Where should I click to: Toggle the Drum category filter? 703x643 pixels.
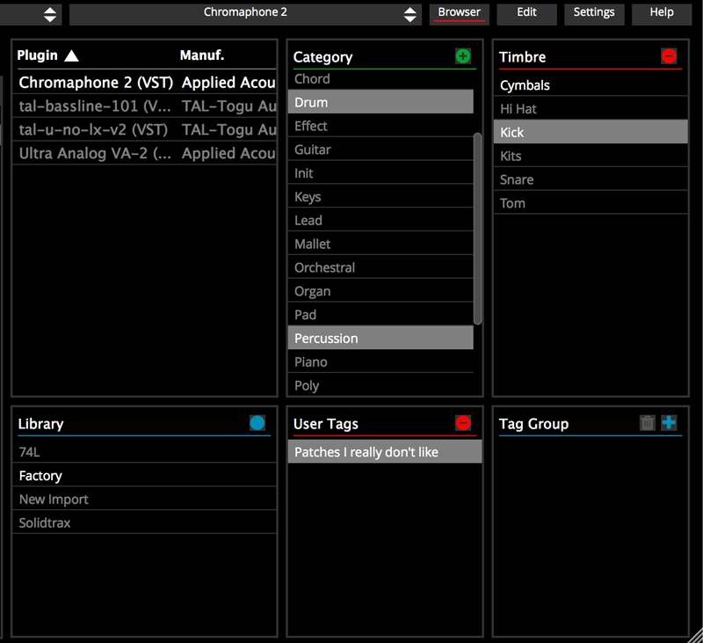(x=380, y=102)
